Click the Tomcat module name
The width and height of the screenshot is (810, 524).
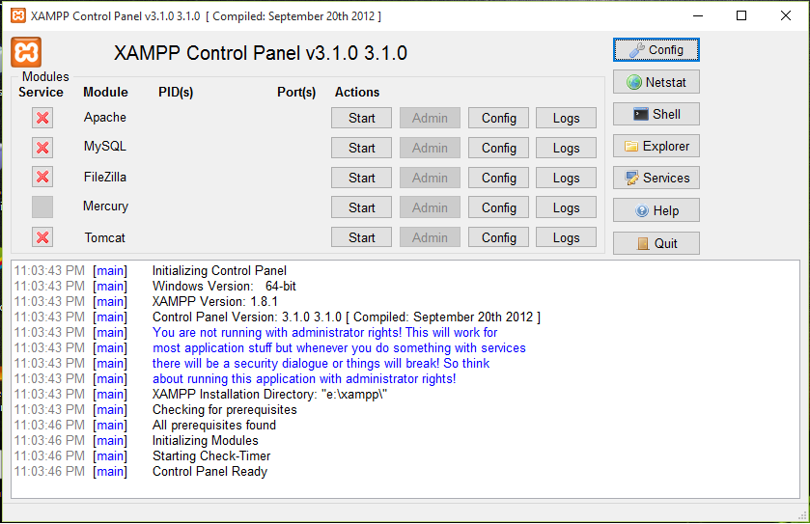pos(105,237)
